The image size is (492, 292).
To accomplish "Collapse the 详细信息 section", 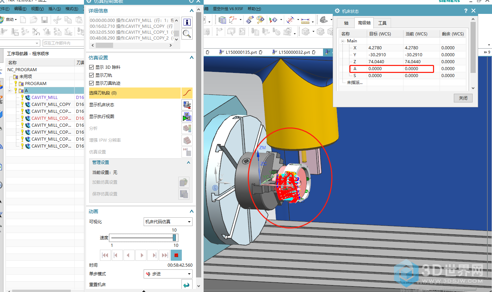I will (x=191, y=11).
